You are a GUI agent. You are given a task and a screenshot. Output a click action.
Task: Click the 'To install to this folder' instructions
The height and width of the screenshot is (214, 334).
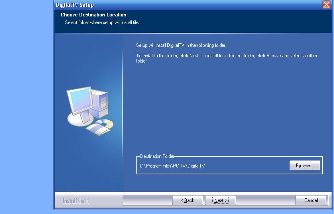click(x=227, y=58)
